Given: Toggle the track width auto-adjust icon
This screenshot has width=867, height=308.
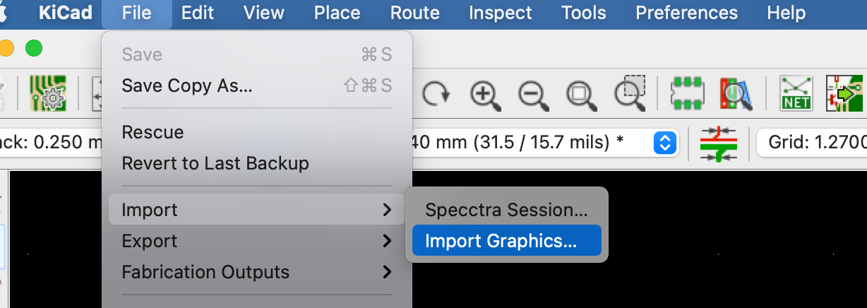Looking at the screenshot, I should tap(718, 143).
